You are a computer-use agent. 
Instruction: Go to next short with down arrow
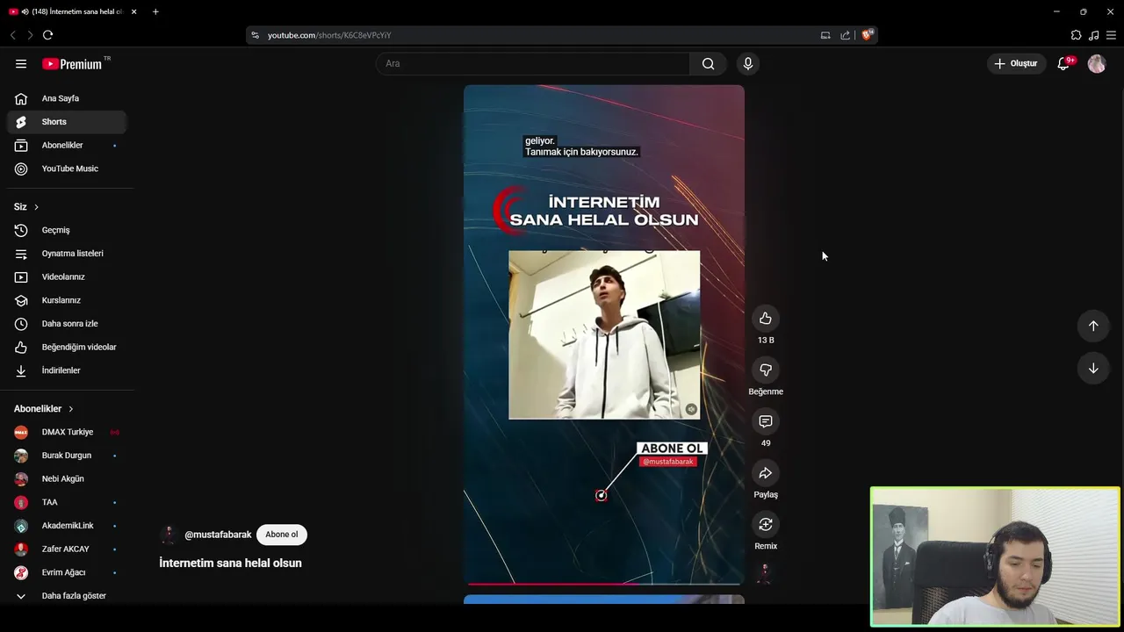click(1093, 369)
